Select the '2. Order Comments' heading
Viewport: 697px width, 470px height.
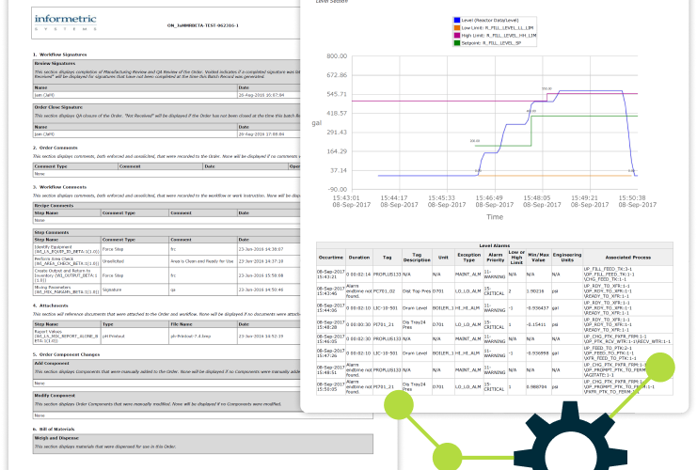coord(55,148)
